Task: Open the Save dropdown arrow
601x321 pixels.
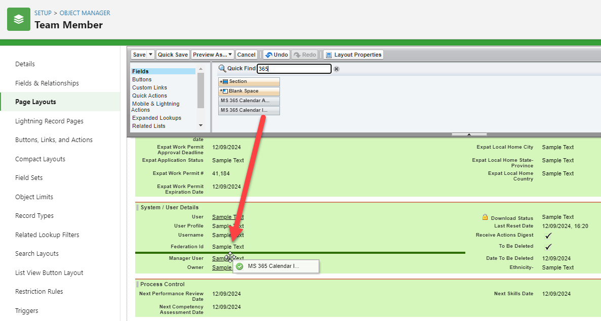Action: pos(150,55)
